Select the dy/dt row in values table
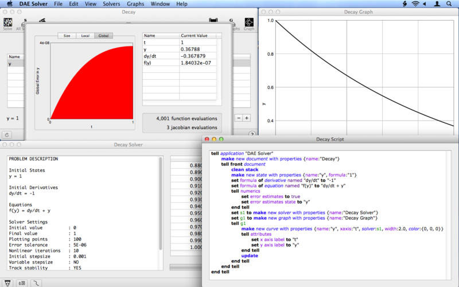This screenshot has height=287, width=459. coord(180,56)
